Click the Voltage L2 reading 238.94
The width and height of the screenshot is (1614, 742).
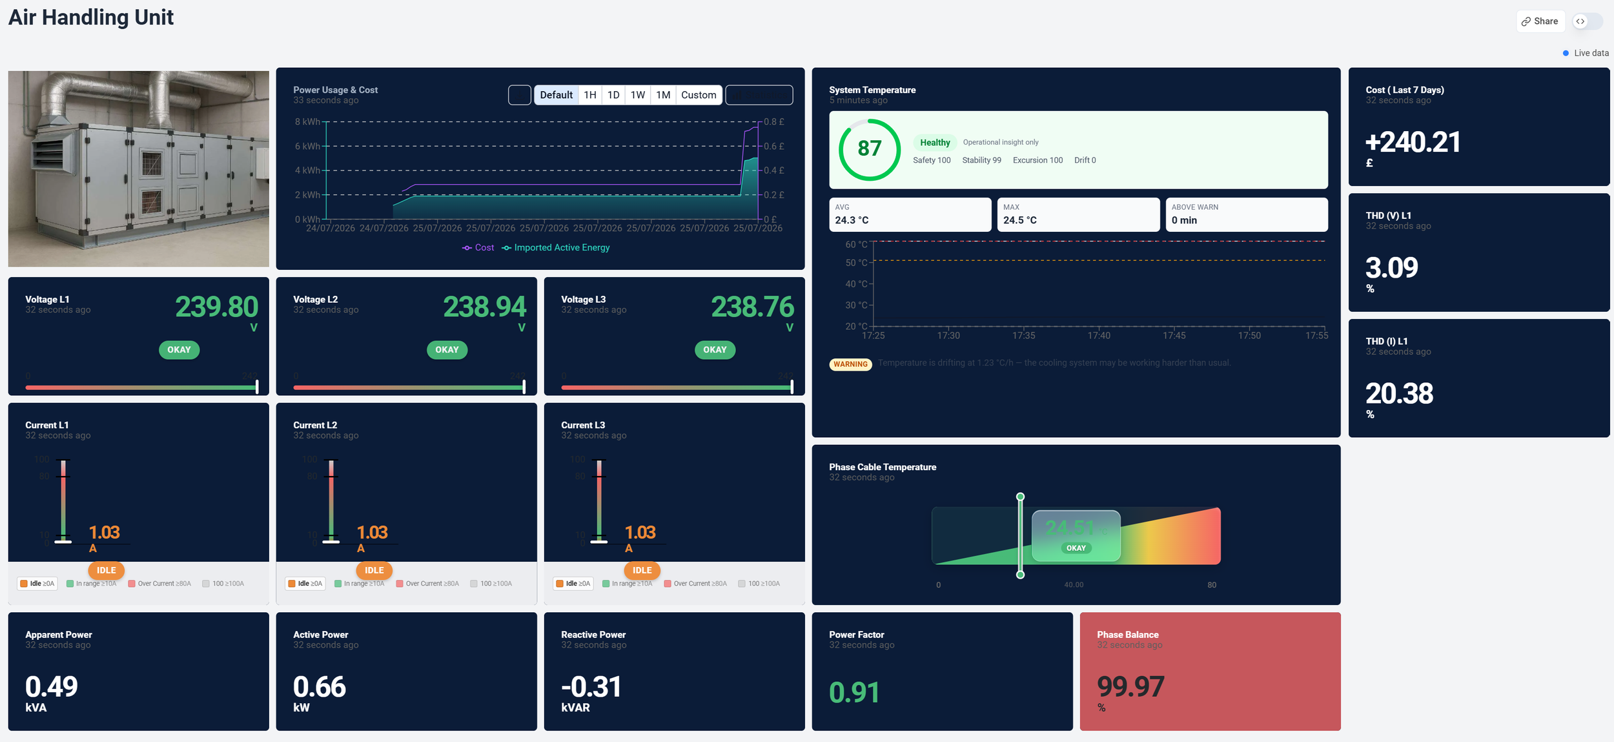click(484, 307)
